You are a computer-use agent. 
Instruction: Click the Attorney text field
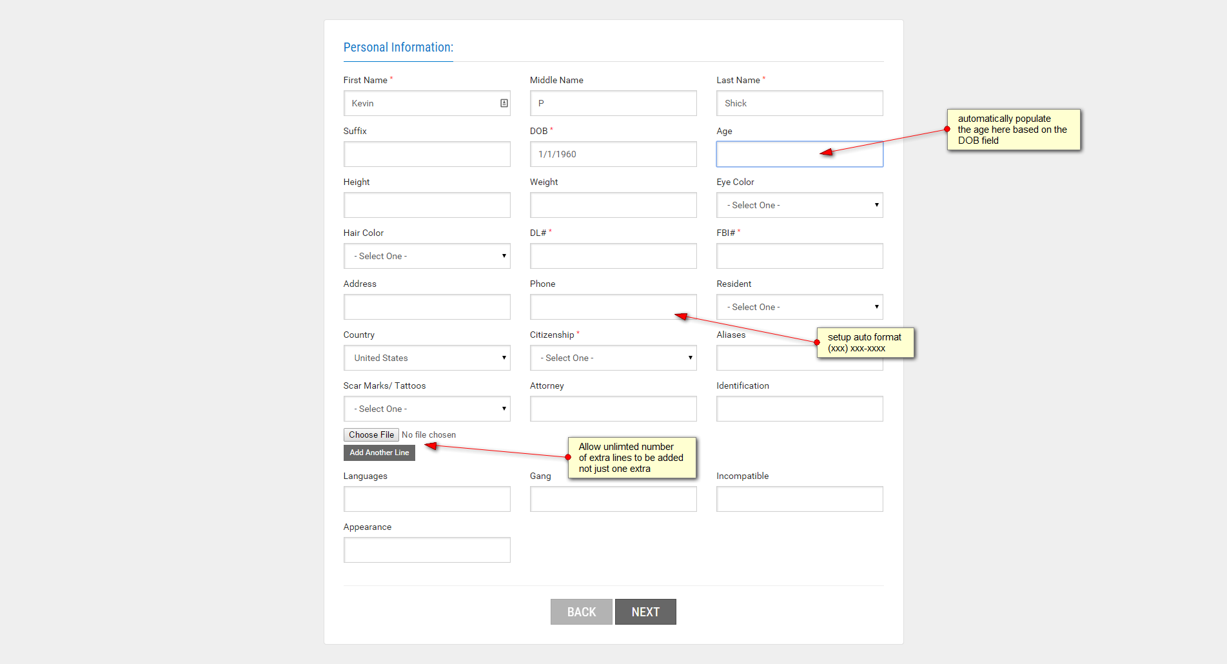613,409
